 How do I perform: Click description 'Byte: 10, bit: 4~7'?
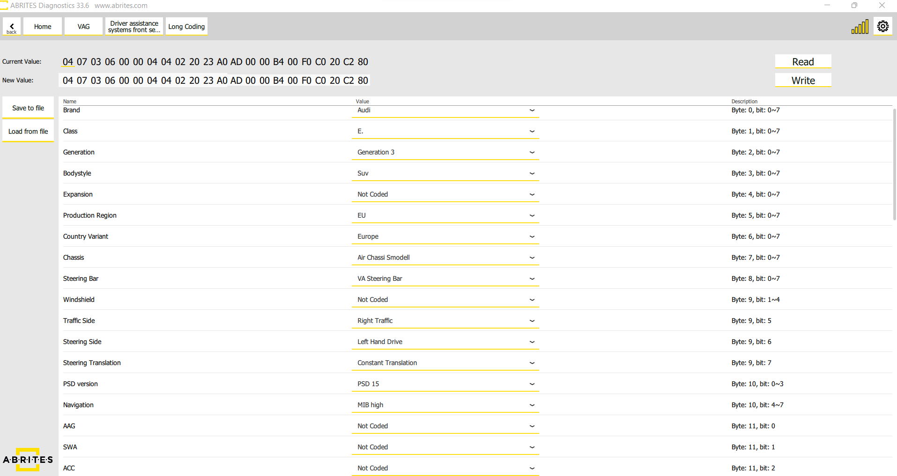click(x=757, y=405)
